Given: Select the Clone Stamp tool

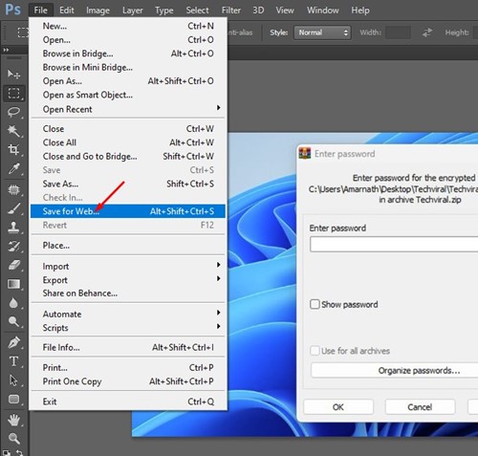Looking at the screenshot, I should point(13,228).
